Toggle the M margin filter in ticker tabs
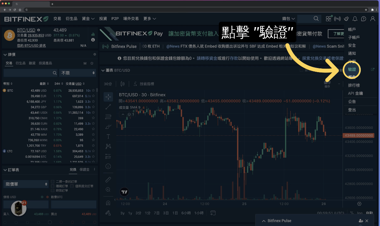This screenshot has width=380, height=226. click(x=85, y=63)
